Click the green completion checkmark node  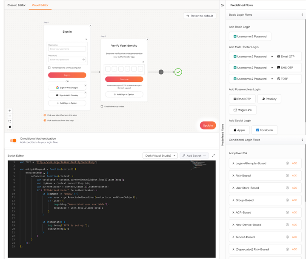pyautogui.click(x=178, y=72)
